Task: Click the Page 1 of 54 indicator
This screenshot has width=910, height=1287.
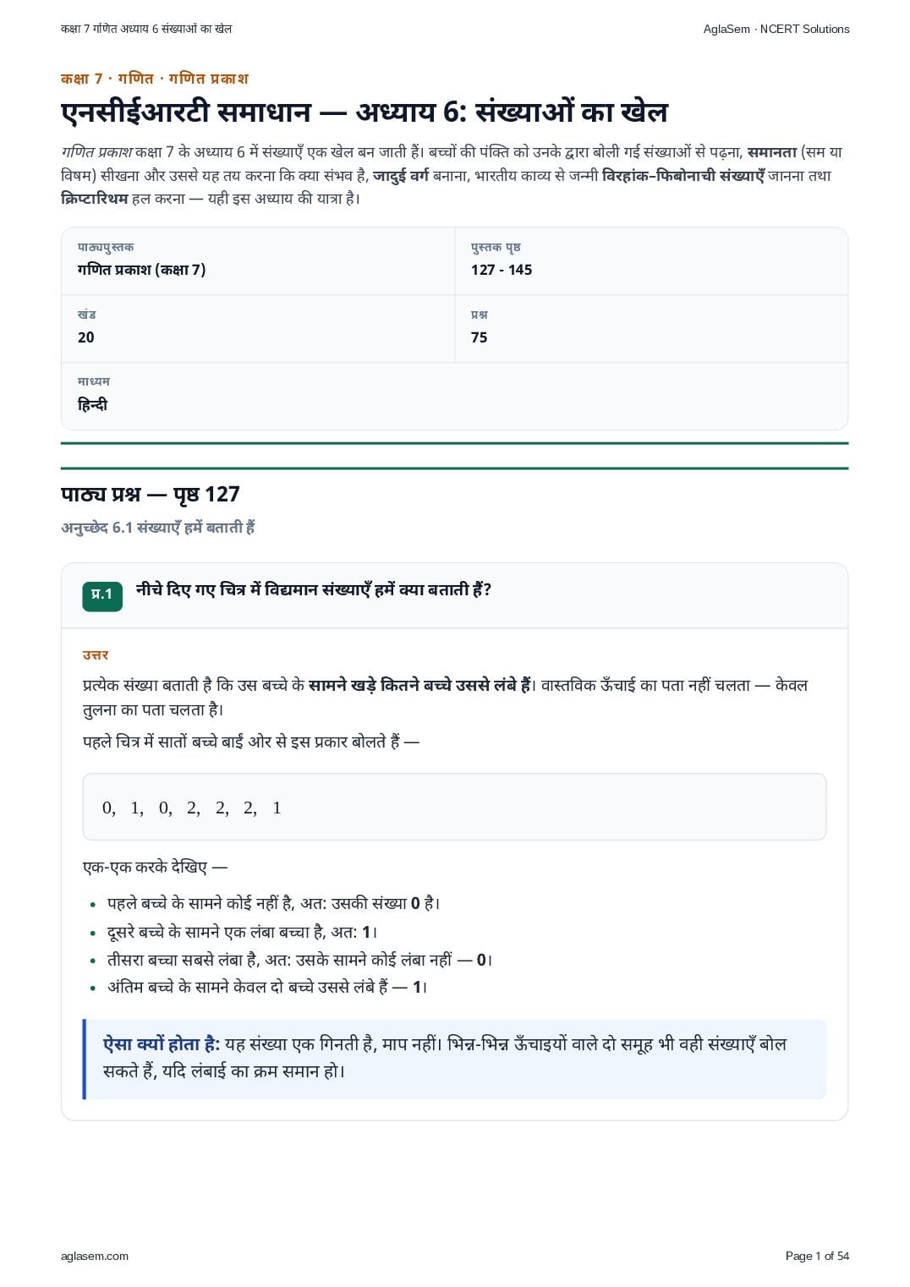Action: pos(817,1256)
